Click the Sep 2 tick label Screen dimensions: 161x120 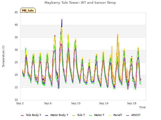coord(20,103)
